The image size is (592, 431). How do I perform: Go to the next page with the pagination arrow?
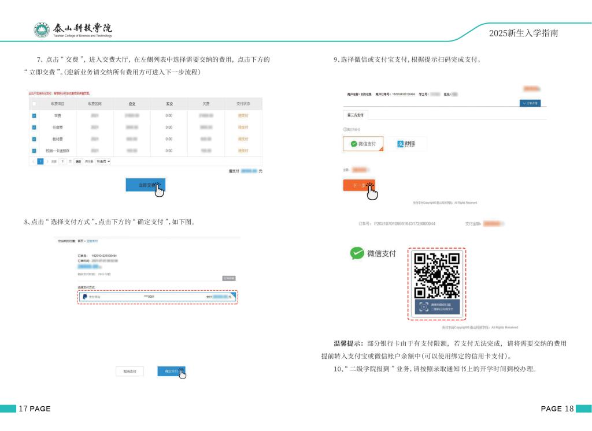point(47,162)
